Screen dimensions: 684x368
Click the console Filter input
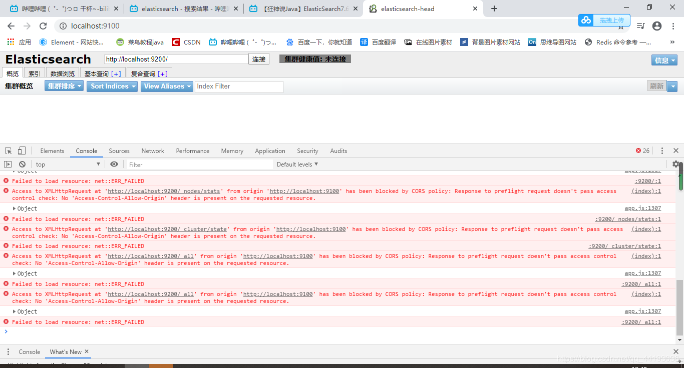coord(199,164)
